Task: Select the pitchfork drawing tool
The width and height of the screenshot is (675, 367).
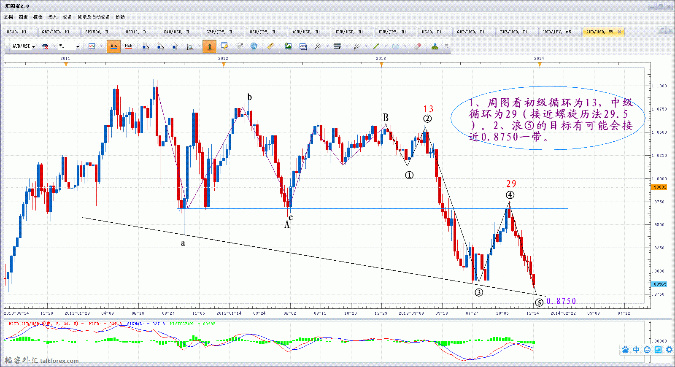Action: [x=318, y=46]
